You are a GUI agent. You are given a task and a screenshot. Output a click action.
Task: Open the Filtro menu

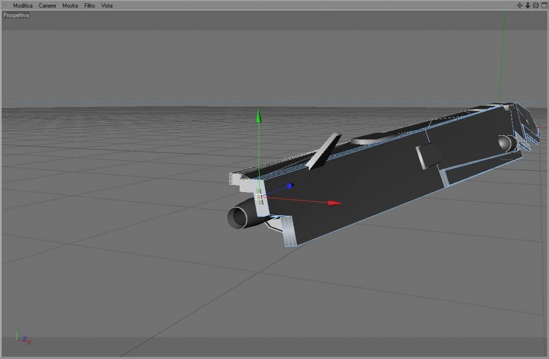89,5
